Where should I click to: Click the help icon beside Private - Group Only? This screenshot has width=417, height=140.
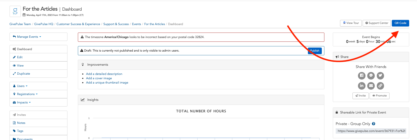374,124
